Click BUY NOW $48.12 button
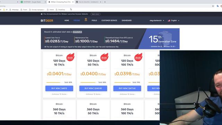Viewport: 222px width, 125px height. tap(59, 88)
